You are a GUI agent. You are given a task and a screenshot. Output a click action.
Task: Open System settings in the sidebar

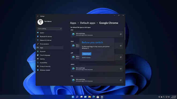(x=49, y=33)
